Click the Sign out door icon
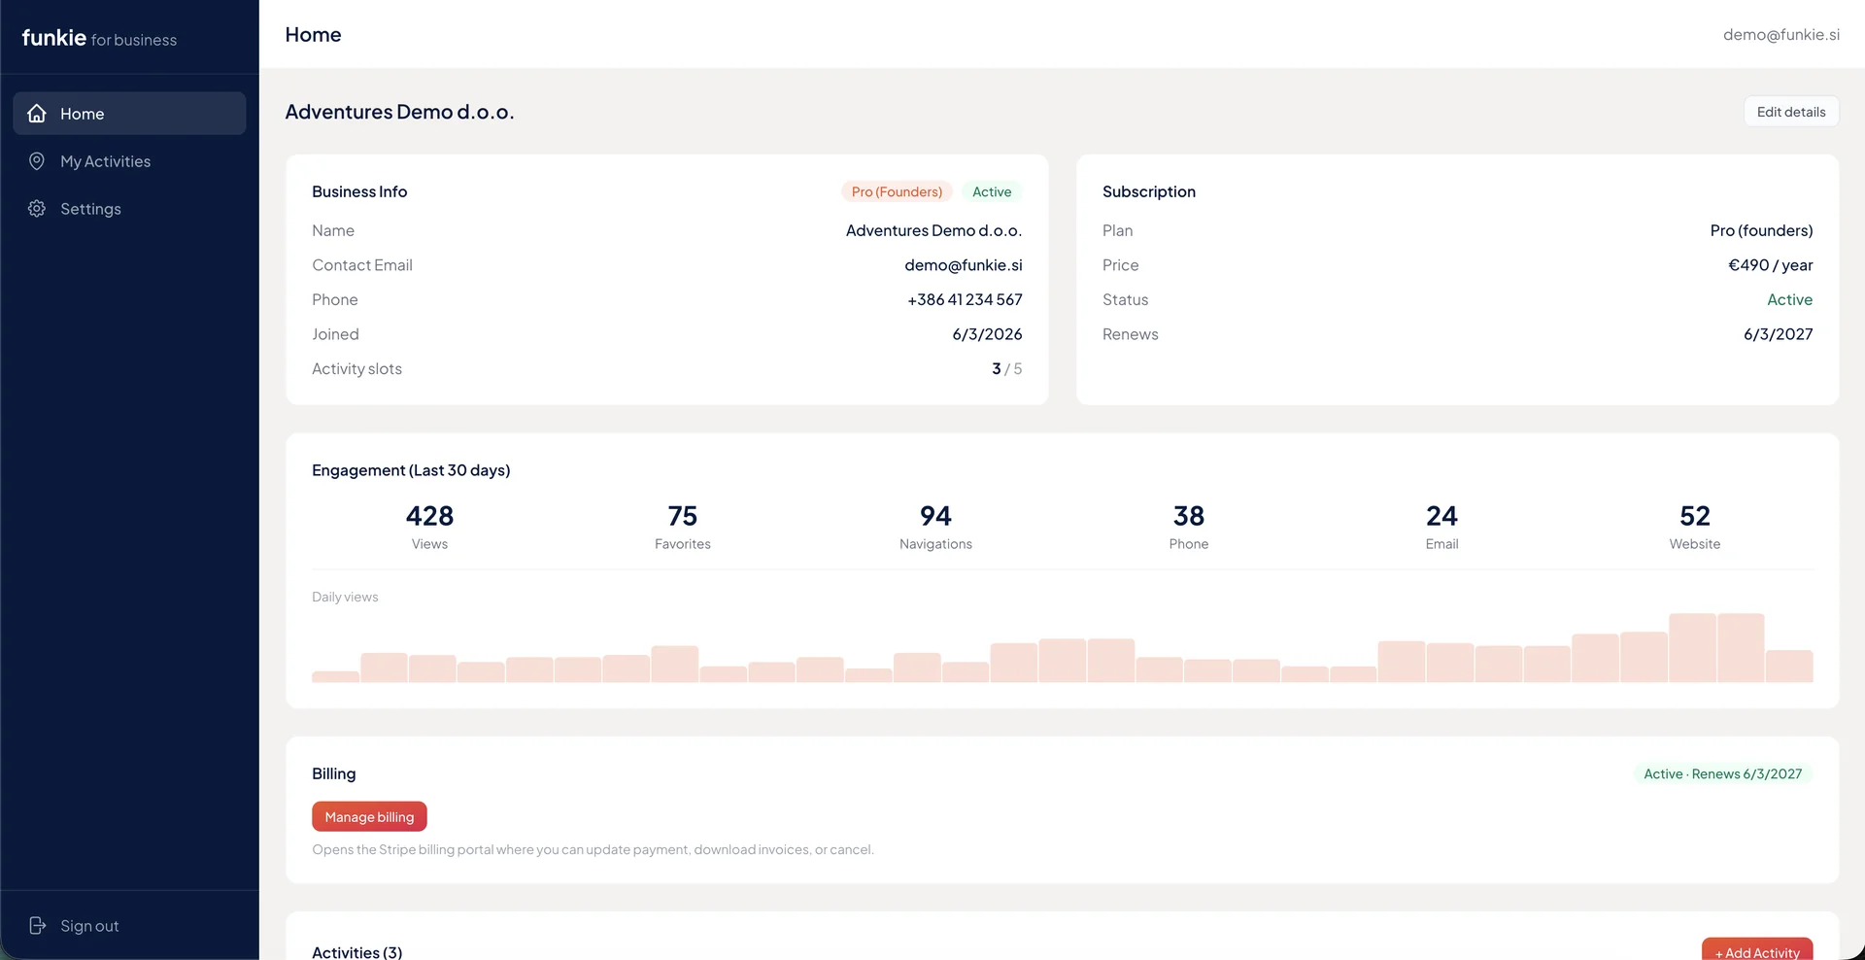This screenshot has height=960, width=1865. click(37, 926)
